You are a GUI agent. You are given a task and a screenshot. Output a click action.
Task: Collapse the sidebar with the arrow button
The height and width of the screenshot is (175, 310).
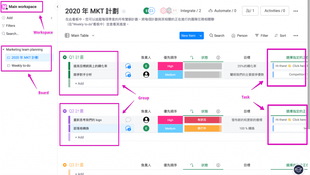click(58, 7)
